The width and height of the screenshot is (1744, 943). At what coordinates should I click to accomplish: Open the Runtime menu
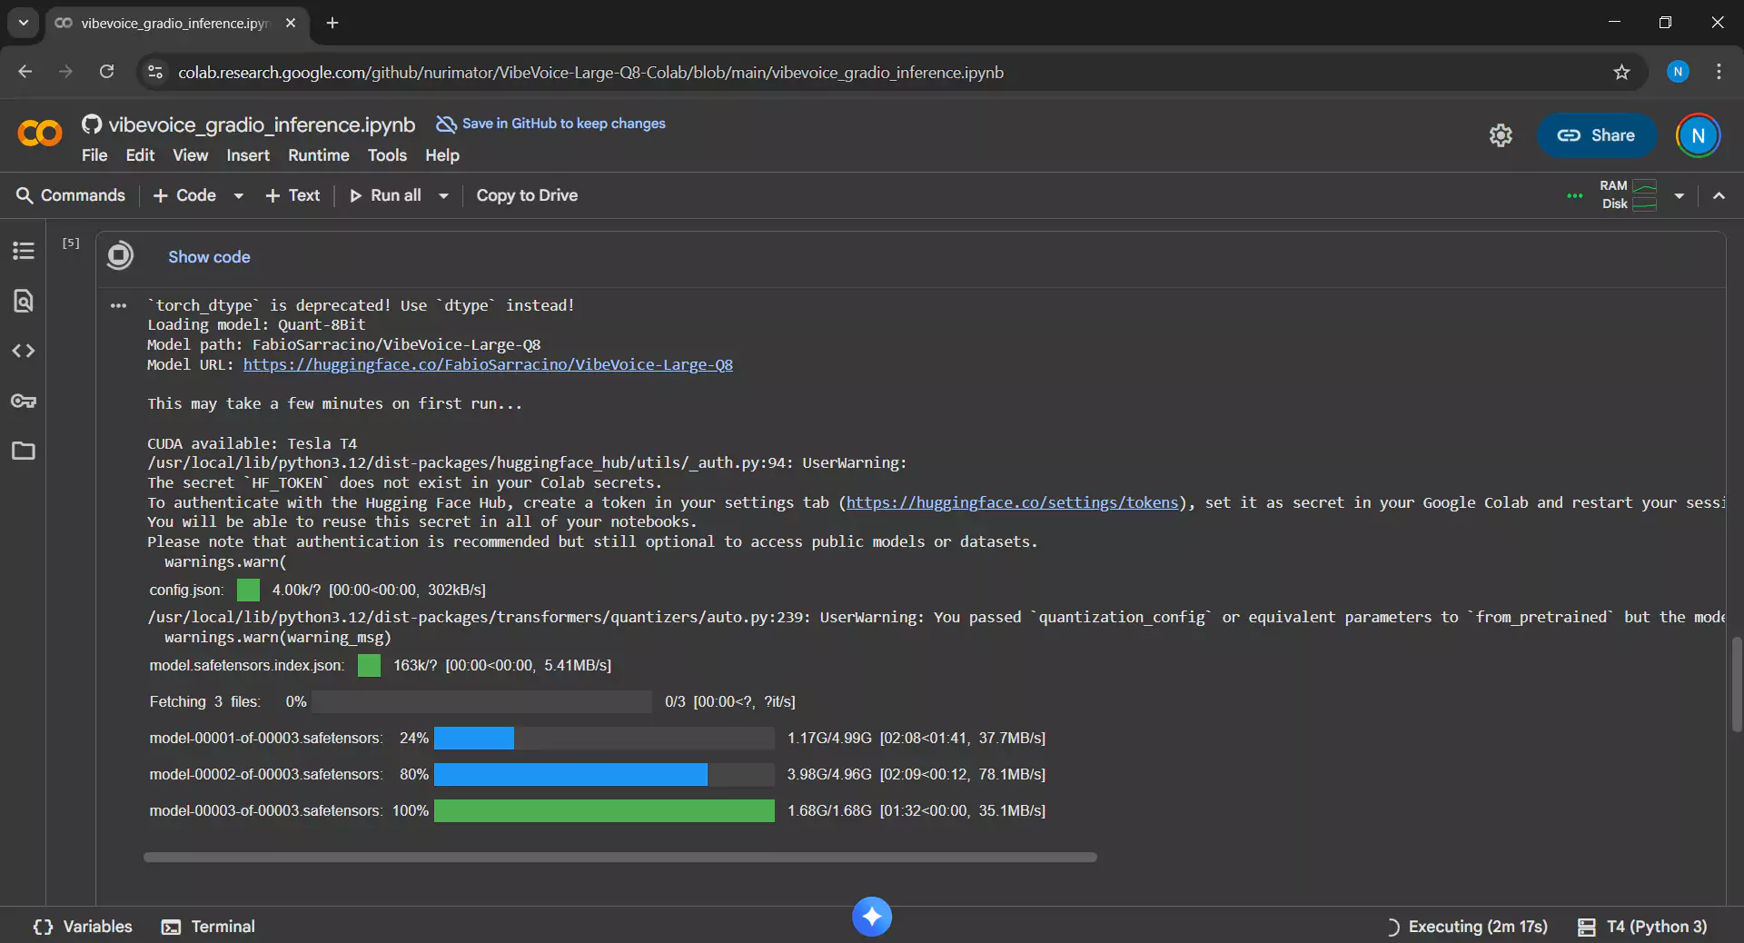[x=318, y=155]
